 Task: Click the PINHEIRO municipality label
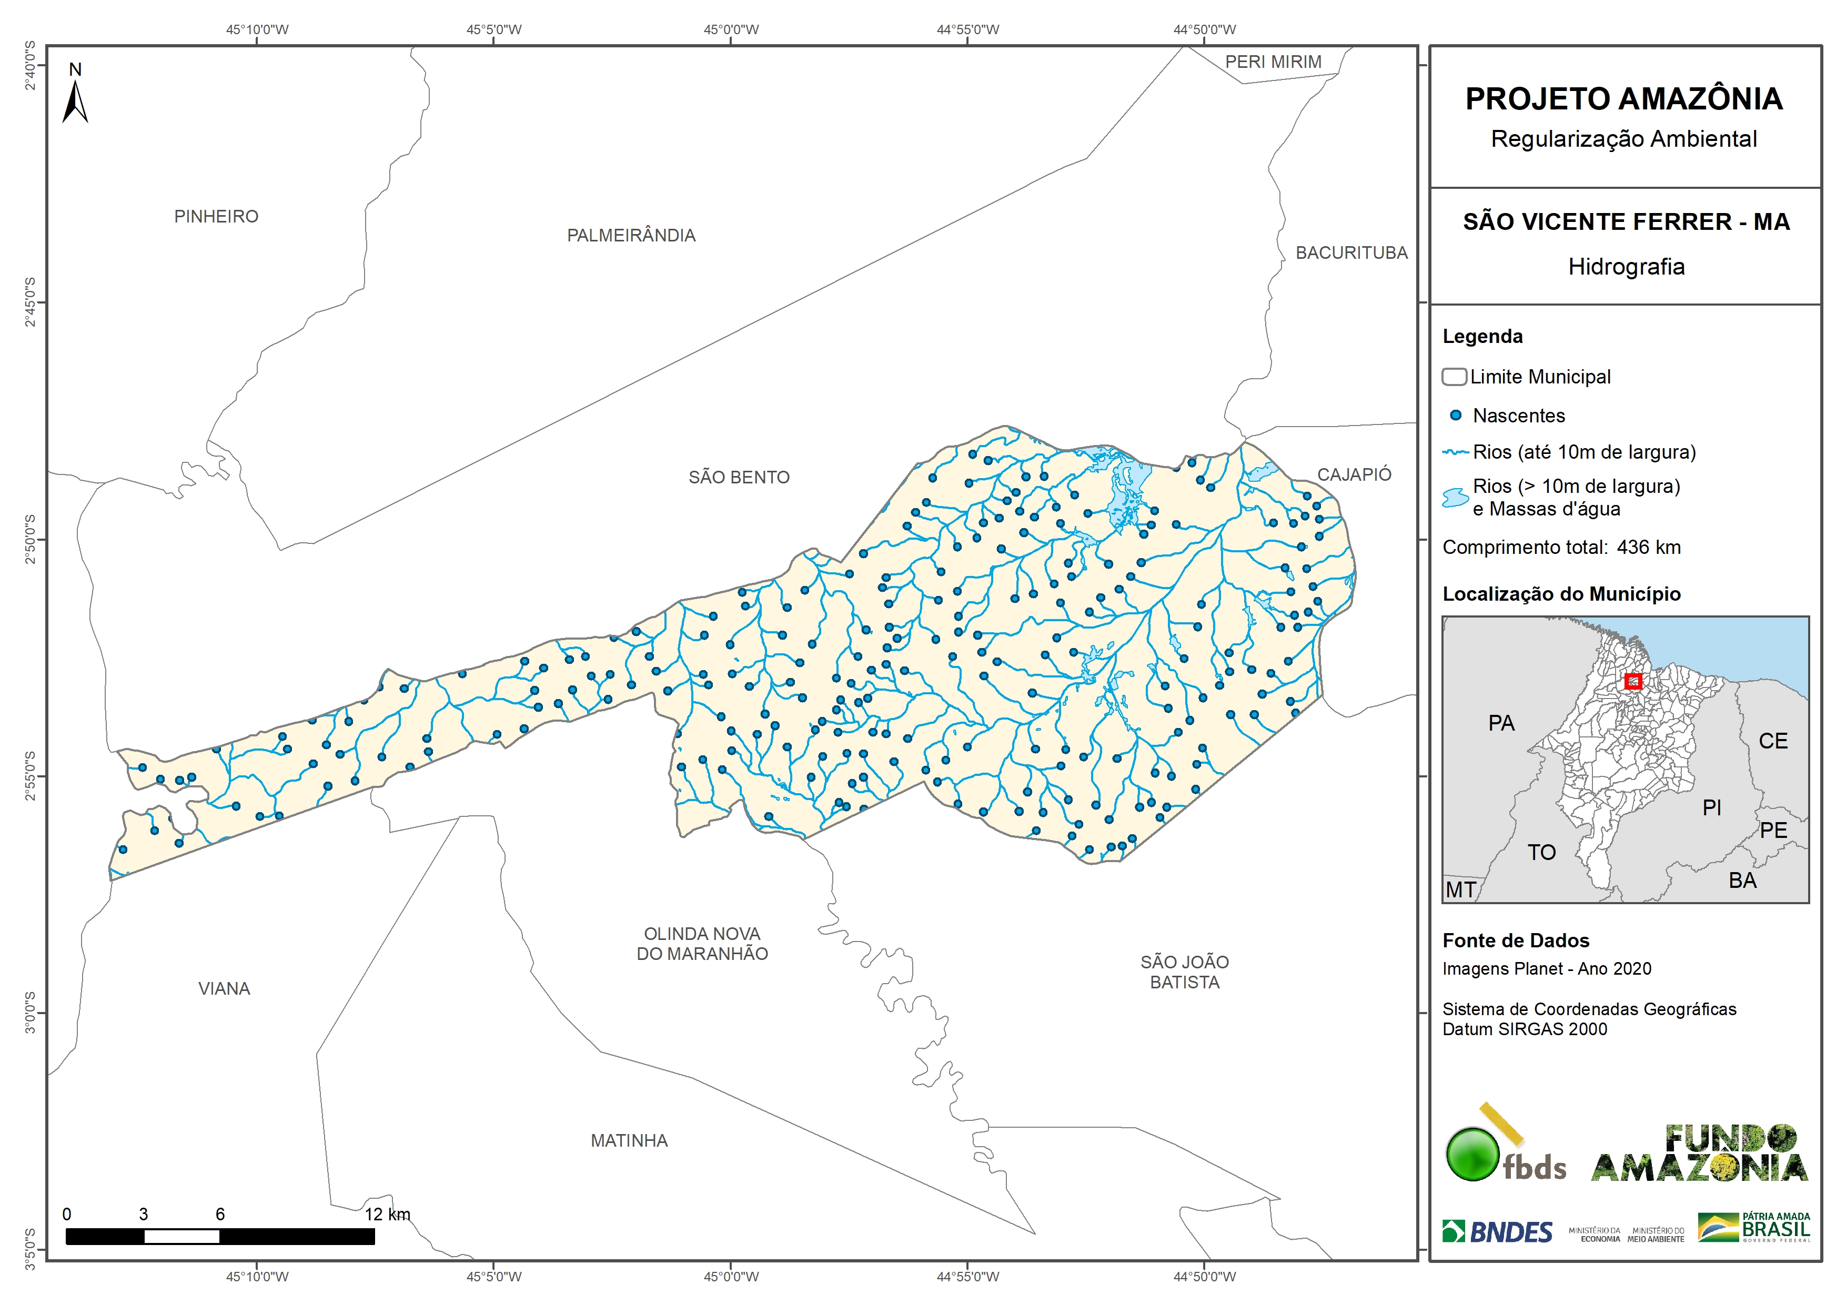point(216,216)
